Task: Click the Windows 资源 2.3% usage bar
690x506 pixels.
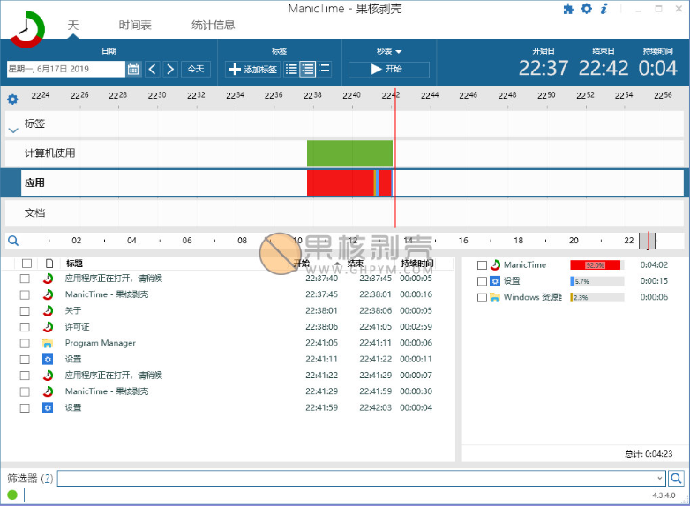Action: tap(597, 298)
